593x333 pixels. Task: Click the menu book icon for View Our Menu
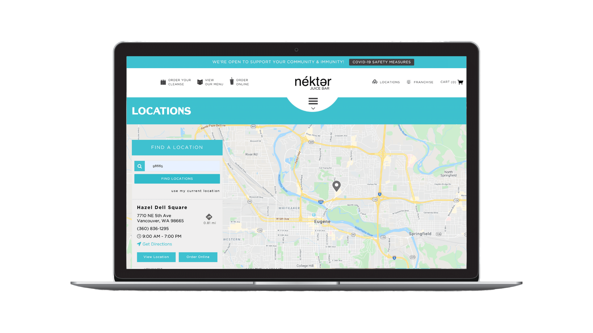click(199, 82)
